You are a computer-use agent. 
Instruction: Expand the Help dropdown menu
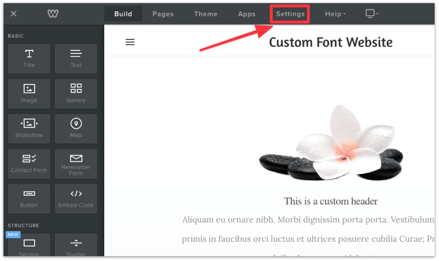point(335,14)
